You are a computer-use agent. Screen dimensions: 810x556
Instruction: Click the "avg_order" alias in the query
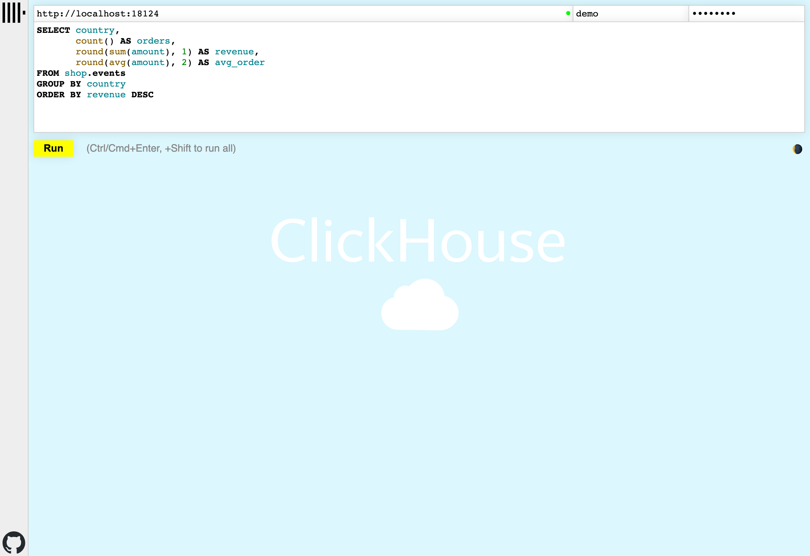click(240, 63)
